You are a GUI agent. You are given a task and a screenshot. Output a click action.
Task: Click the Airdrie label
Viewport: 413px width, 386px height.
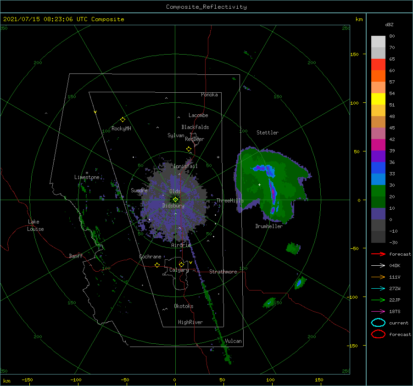click(181, 245)
